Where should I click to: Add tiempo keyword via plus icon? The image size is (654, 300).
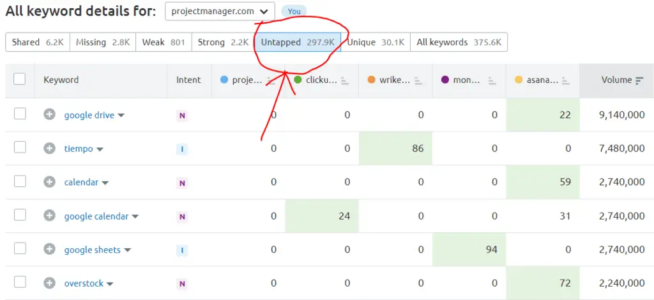coord(50,148)
